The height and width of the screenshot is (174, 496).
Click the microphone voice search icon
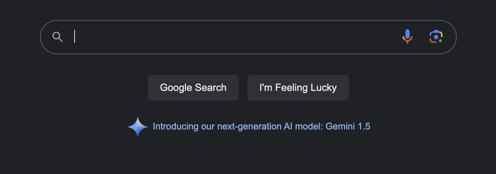pyautogui.click(x=408, y=37)
